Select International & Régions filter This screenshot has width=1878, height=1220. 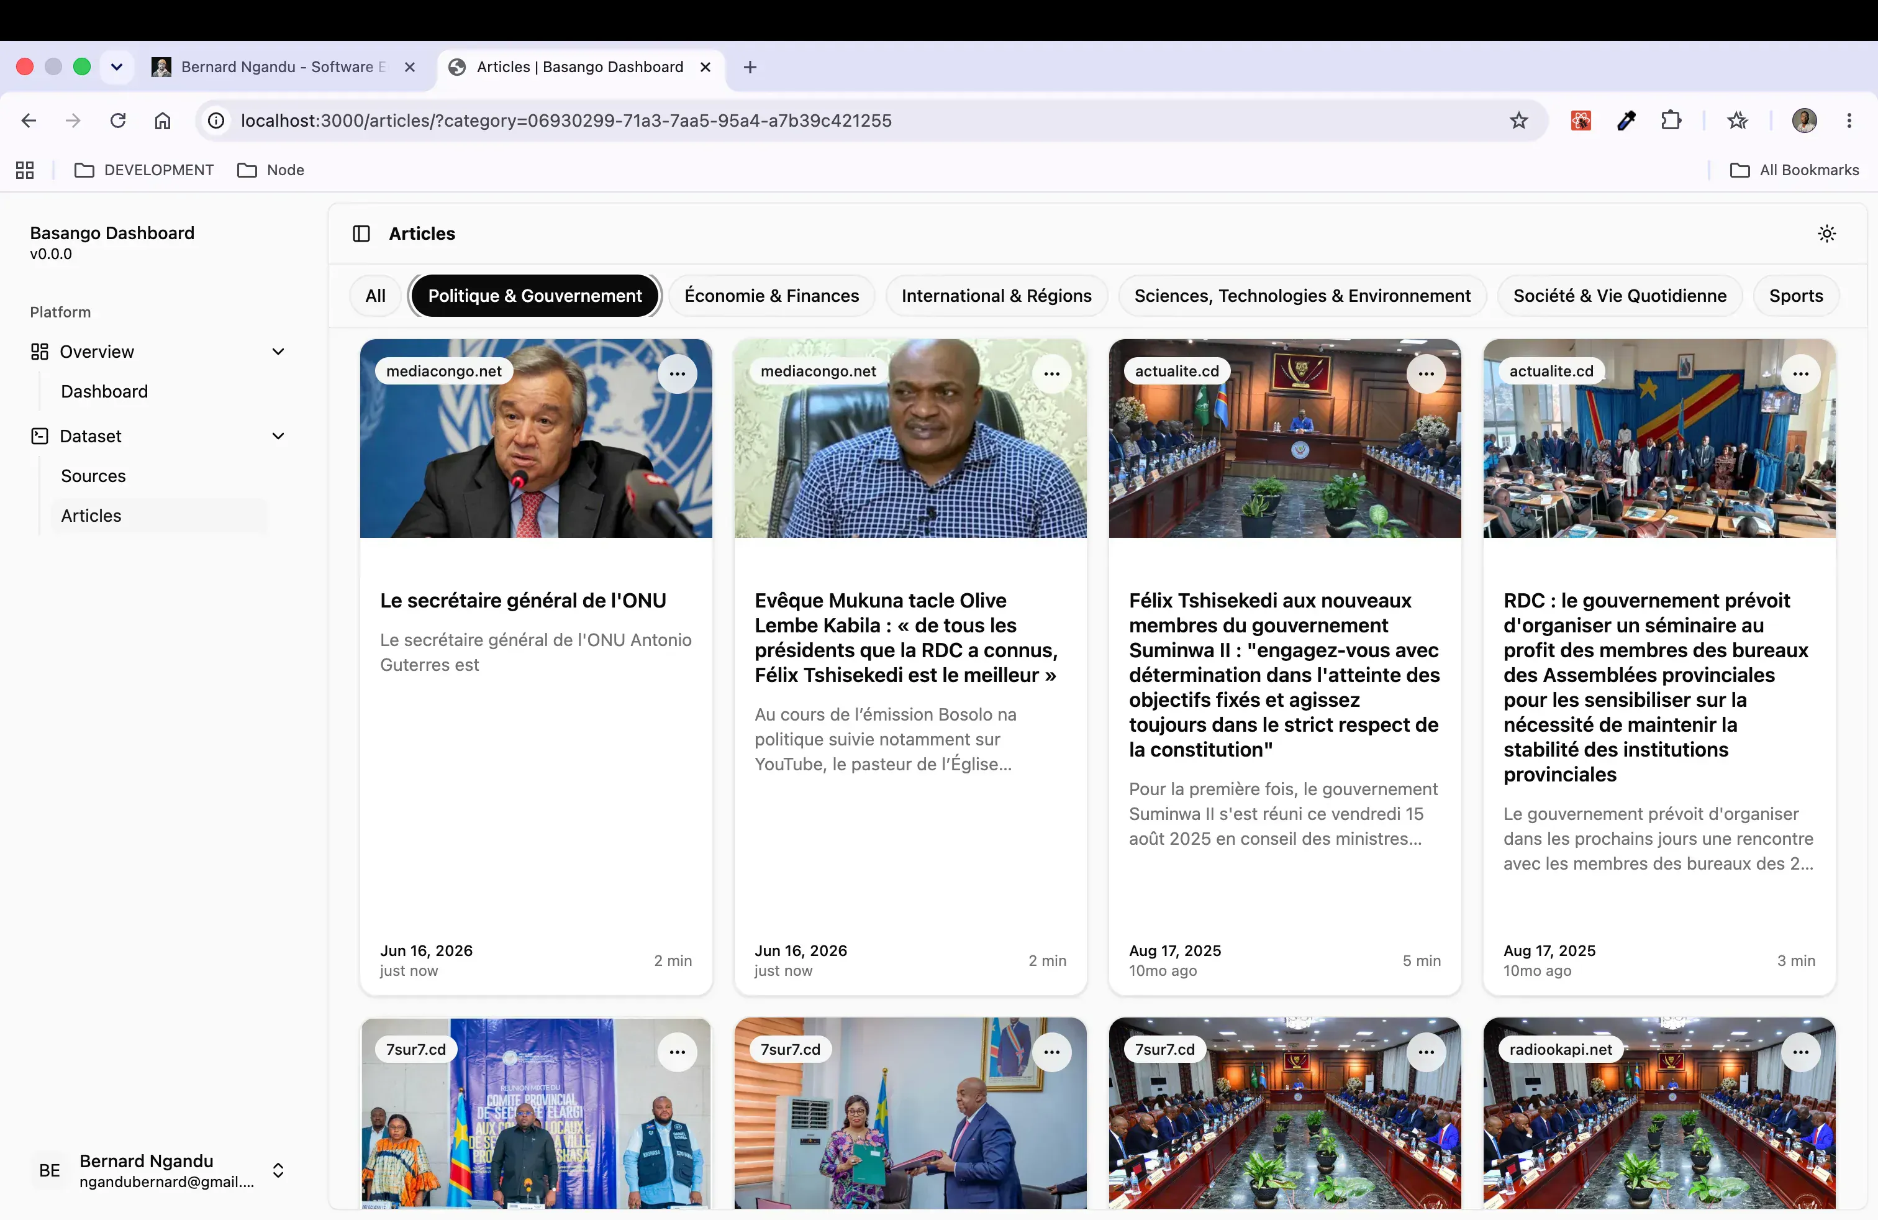(x=997, y=296)
